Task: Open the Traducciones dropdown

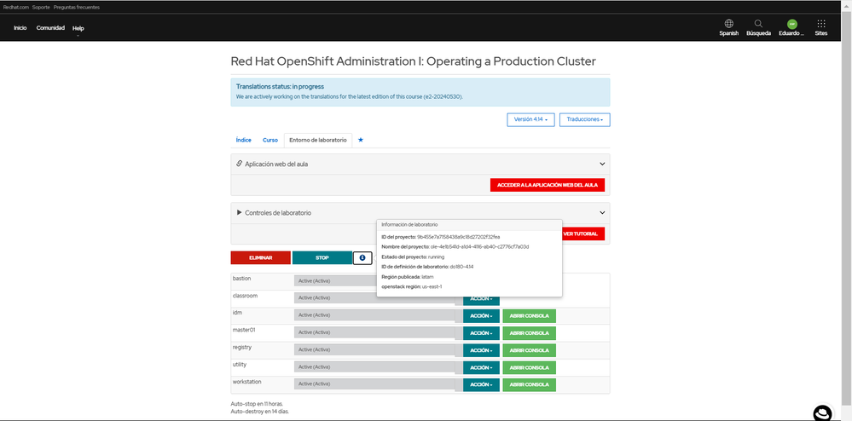Action: pyautogui.click(x=584, y=120)
